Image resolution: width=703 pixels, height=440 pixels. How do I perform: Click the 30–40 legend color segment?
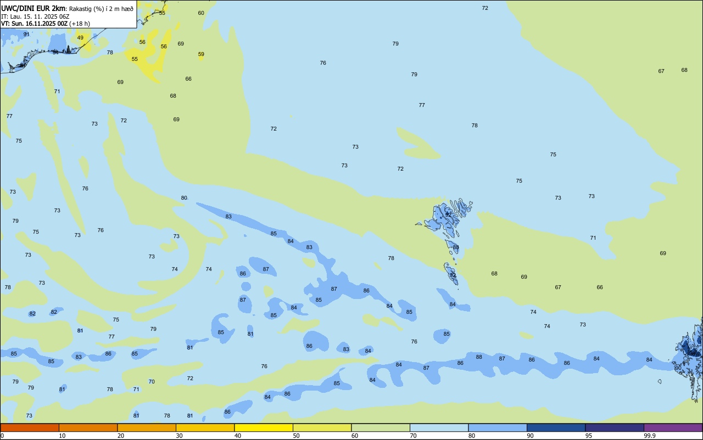coord(205,427)
